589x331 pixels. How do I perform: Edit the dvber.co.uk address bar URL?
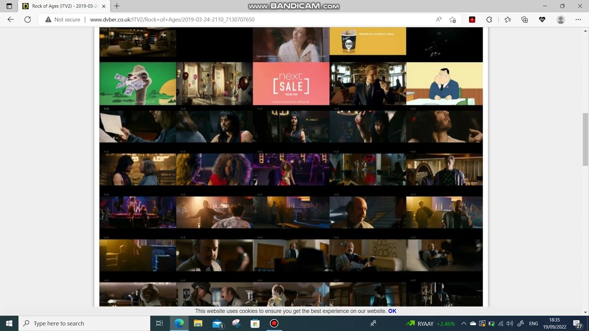[x=172, y=20]
